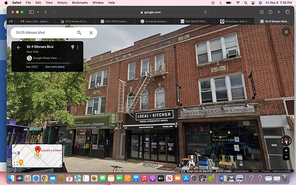Toggle the Safari sidebar button
This screenshot has width=296, height=185.
[x=32, y=12]
